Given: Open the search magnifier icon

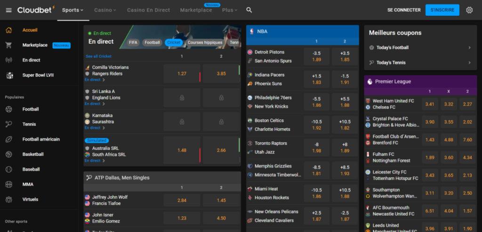Looking at the screenshot, I should pos(249,10).
